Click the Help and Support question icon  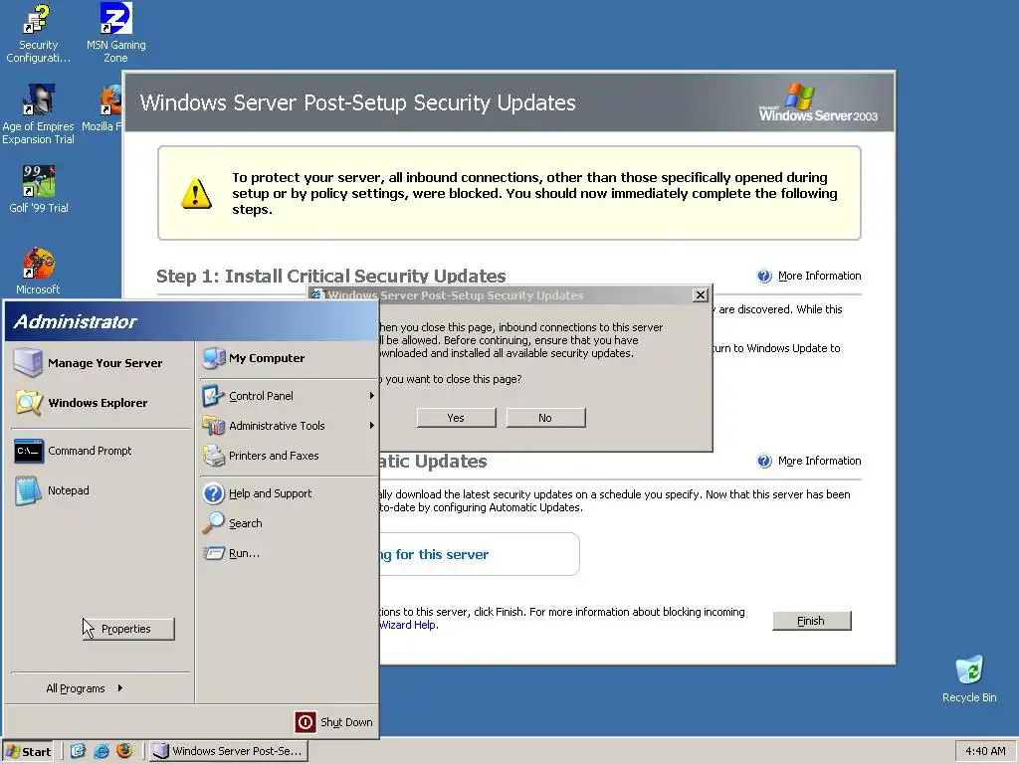213,493
